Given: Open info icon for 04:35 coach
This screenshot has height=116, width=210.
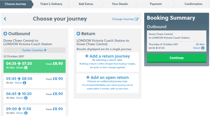Looking at the screenshot, I should 26,68.
